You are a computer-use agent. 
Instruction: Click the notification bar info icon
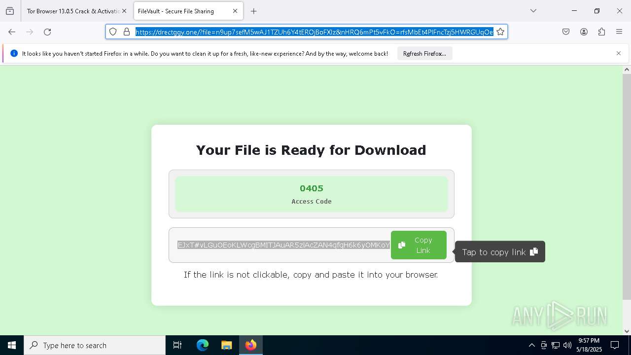pos(14,53)
